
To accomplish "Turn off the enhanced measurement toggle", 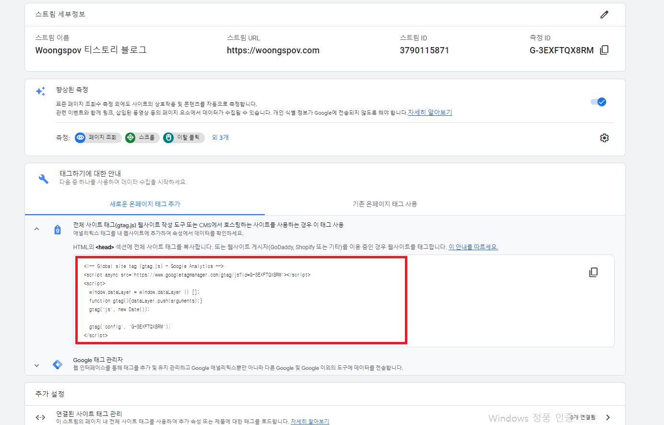I will pos(598,102).
